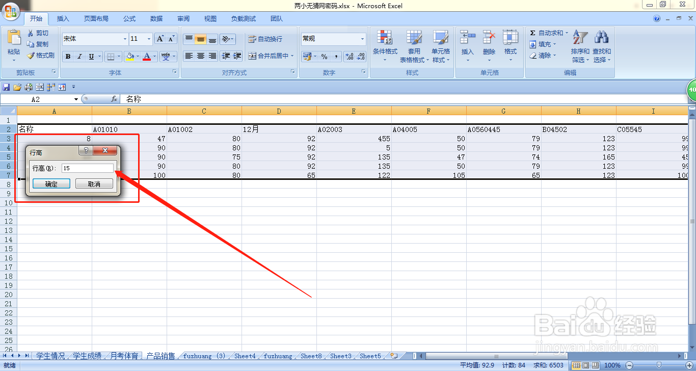The image size is (696, 371).
Task: Click the Cut scissors icon
Action: pyautogui.click(x=31, y=33)
